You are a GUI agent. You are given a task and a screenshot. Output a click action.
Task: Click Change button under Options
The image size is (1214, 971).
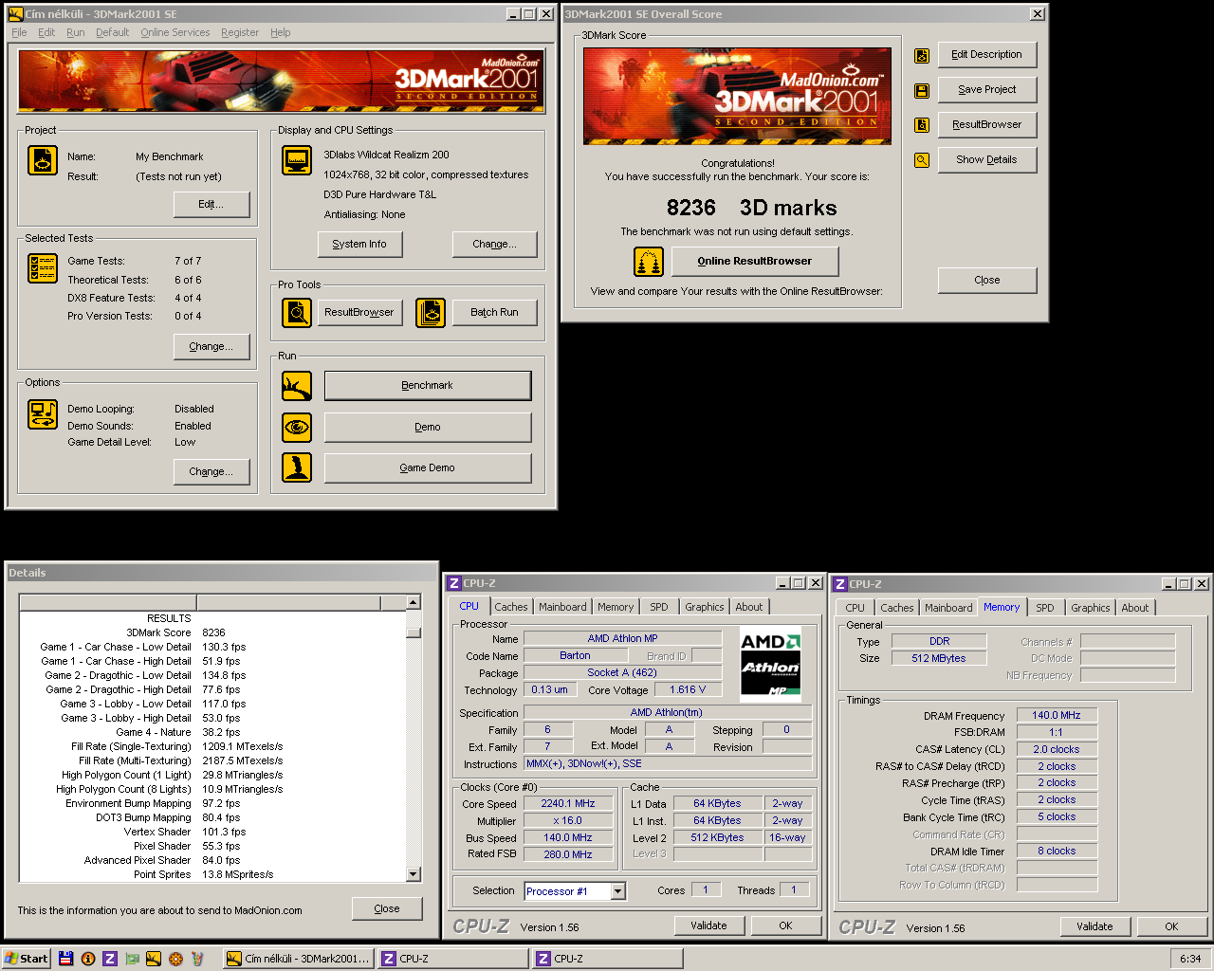pyautogui.click(x=212, y=472)
